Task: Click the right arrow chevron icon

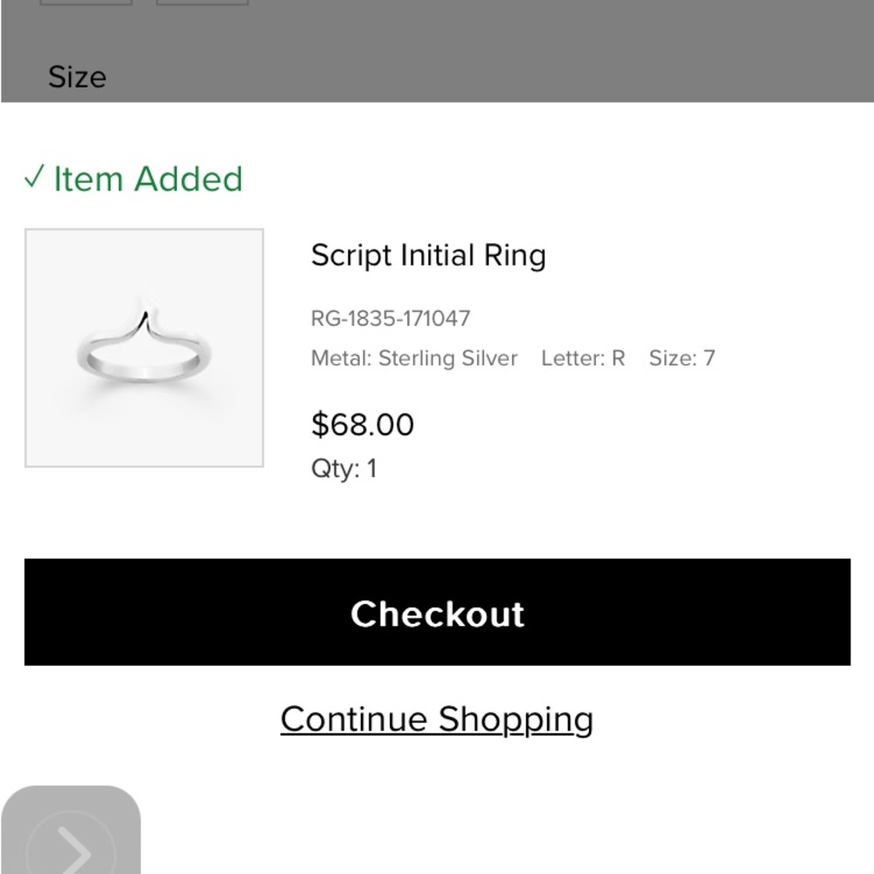Action: click(x=73, y=845)
